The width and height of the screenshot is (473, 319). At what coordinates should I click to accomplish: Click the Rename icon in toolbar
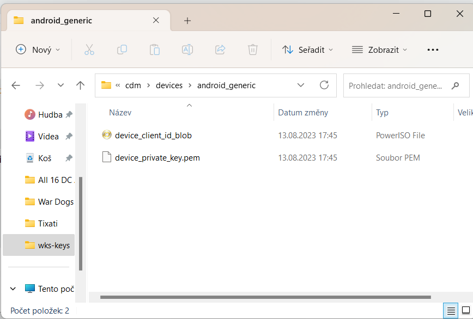(x=187, y=50)
